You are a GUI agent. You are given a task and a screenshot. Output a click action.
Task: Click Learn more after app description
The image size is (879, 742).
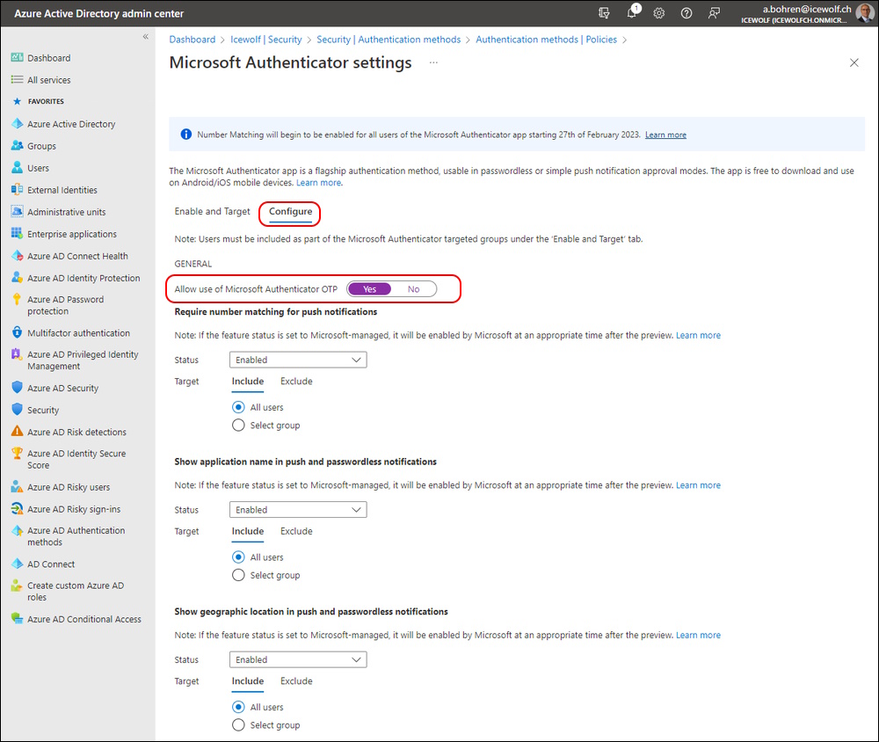(x=318, y=182)
